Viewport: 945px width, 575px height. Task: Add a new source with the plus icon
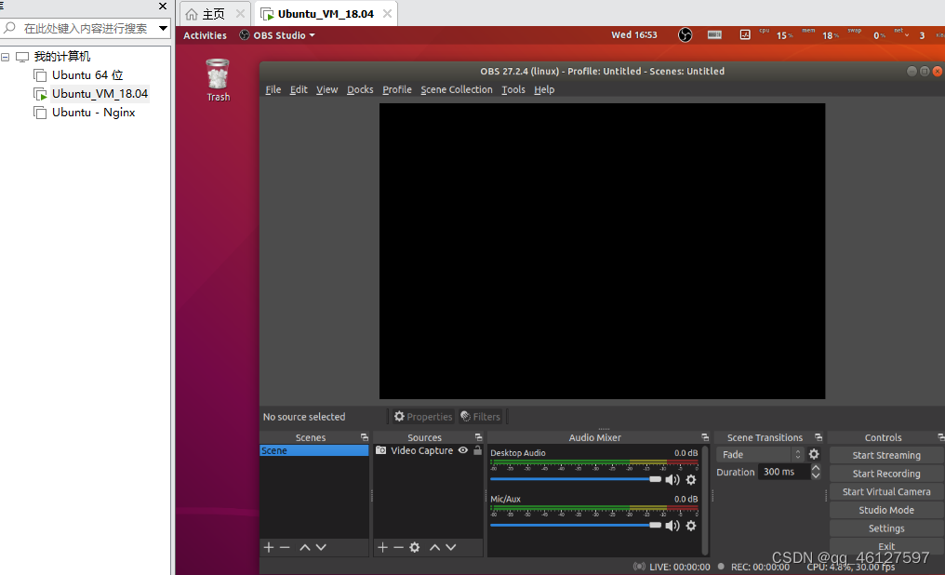(x=381, y=547)
